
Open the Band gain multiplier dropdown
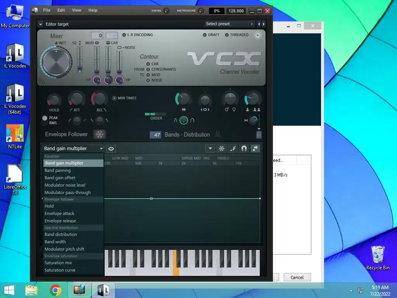[x=73, y=149]
